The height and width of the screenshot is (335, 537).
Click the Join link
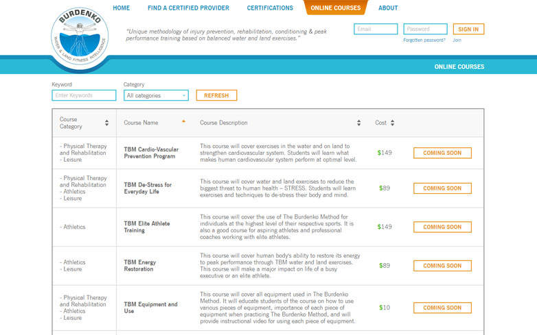(x=457, y=40)
